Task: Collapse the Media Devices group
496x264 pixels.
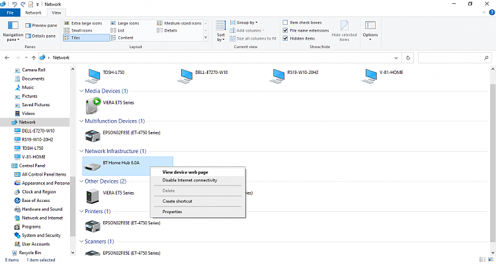Action: tap(81, 91)
